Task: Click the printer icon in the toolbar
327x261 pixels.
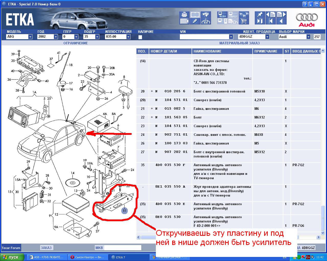Action: (184, 15)
